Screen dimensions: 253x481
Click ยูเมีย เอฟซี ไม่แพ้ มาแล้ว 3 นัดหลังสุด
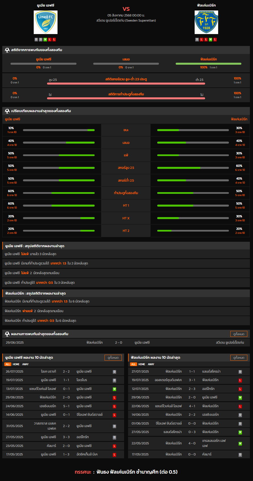(x=30, y=254)
